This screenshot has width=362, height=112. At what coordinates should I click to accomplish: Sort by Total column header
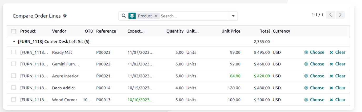click(x=265, y=31)
